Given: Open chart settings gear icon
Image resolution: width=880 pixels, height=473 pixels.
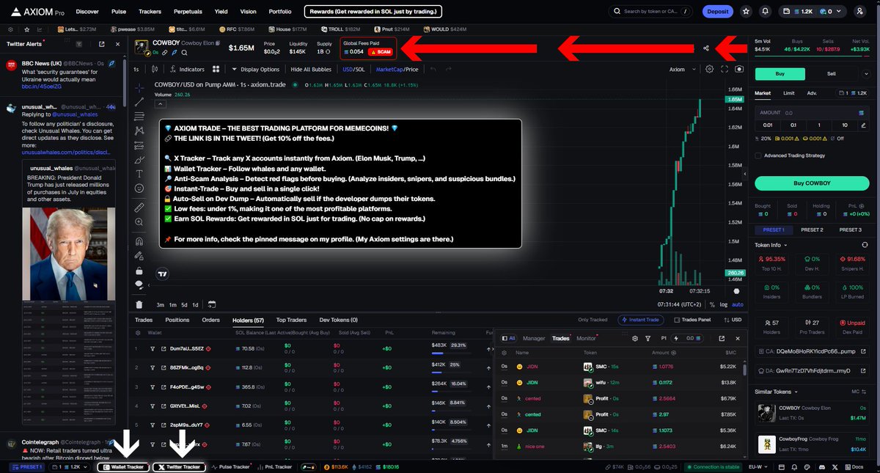Looking at the screenshot, I should (x=709, y=69).
